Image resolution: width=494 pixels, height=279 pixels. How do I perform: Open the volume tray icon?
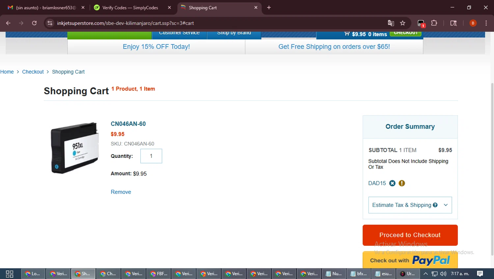point(443,274)
